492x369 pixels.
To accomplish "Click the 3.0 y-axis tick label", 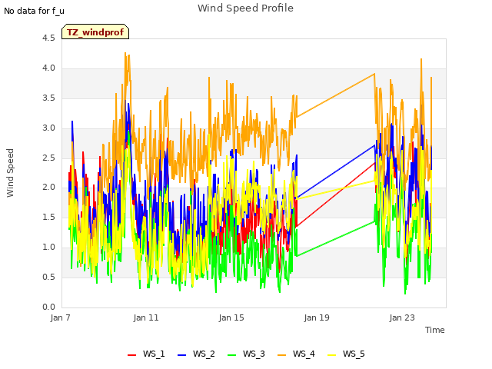I will pyautogui.click(x=48, y=128).
